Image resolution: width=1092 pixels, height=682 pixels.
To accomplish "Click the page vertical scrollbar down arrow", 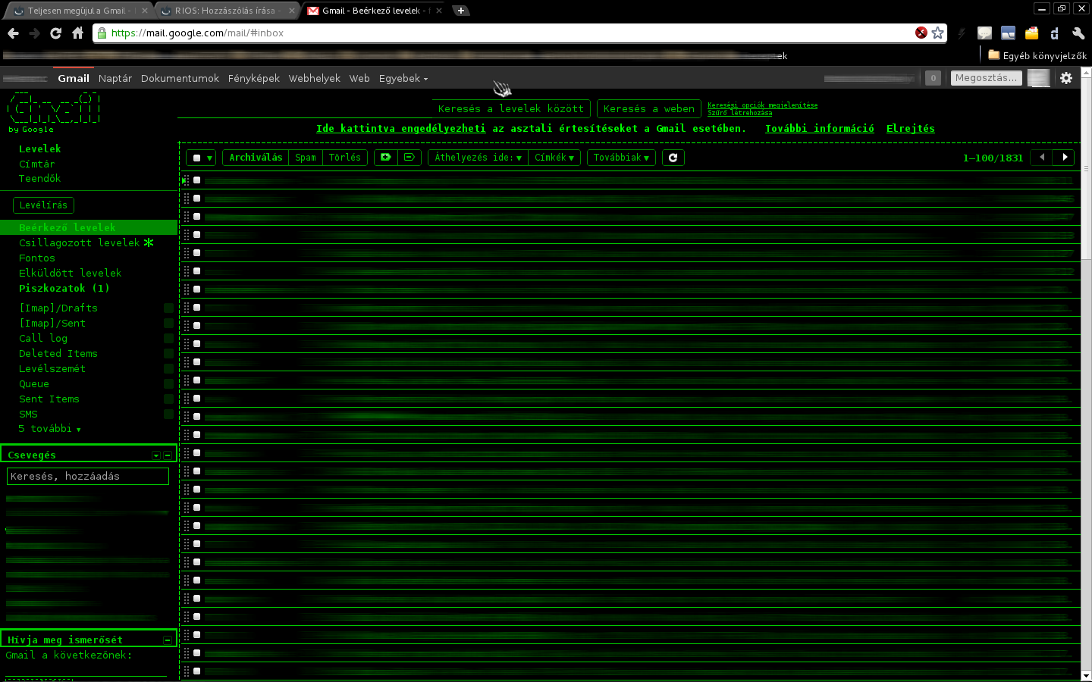I will 1086,675.
